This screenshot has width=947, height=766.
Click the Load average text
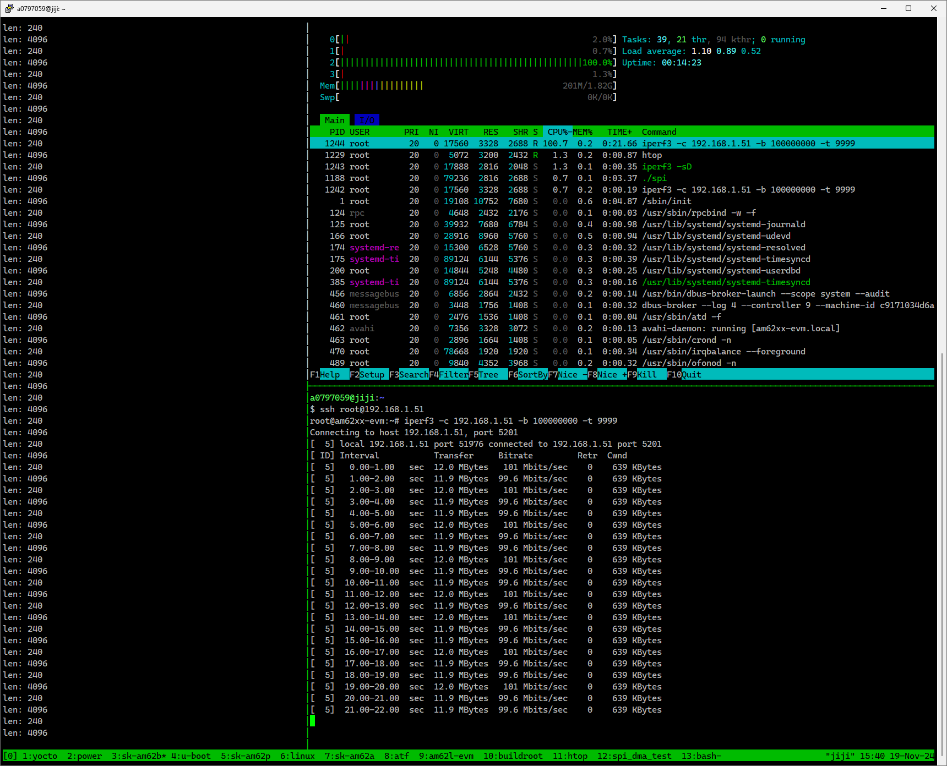[x=692, y=51]
